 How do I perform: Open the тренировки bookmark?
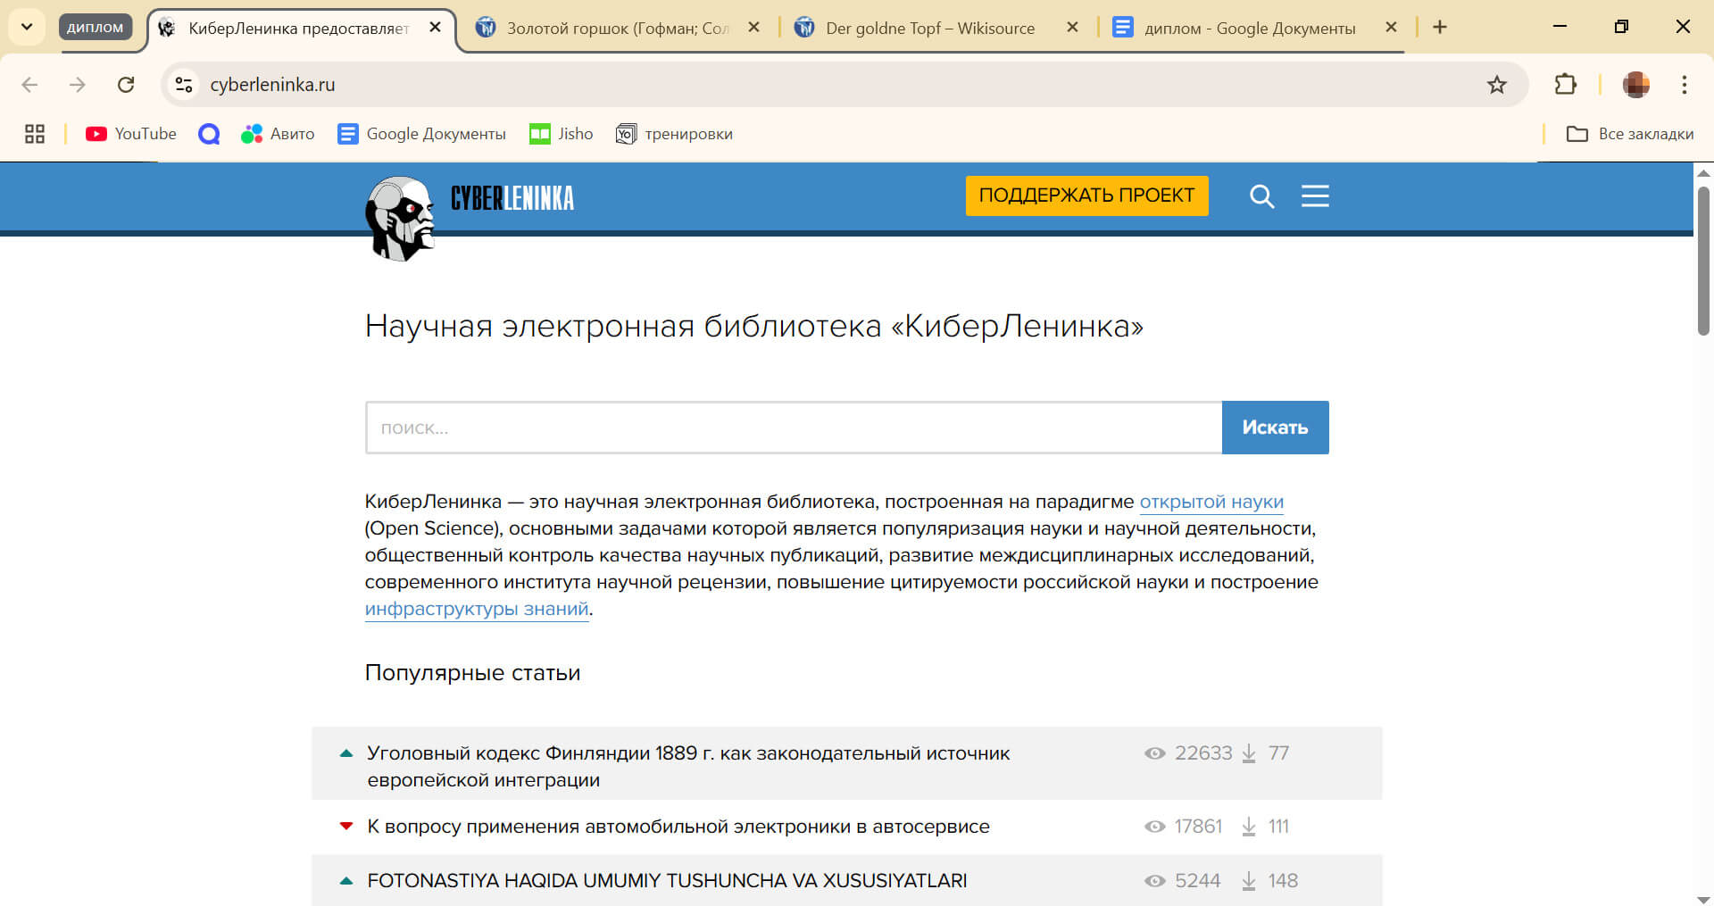coord(674,134)
